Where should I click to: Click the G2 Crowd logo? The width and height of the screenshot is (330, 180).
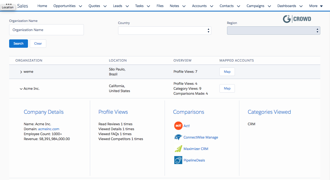(297, 19)
